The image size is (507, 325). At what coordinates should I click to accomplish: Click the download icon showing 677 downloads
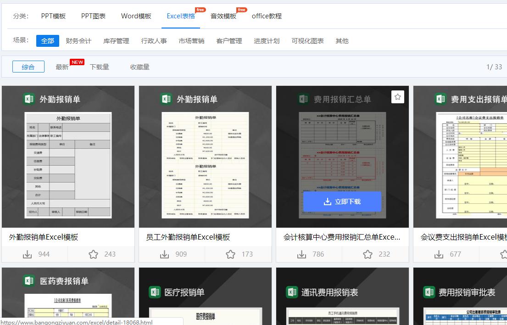(x=439, y=254)
